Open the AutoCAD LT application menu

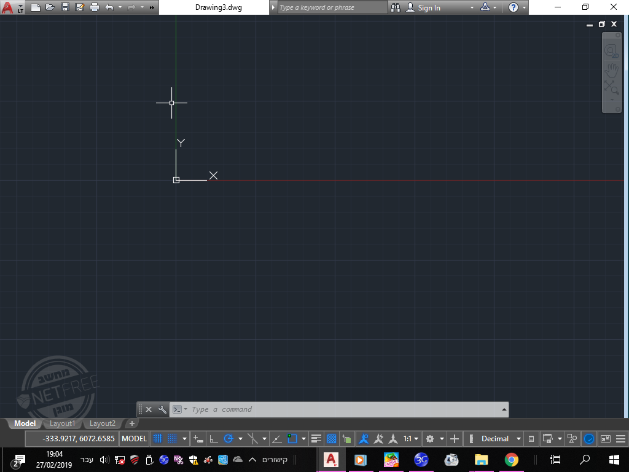pyautogui.click(x=12, y=7)
